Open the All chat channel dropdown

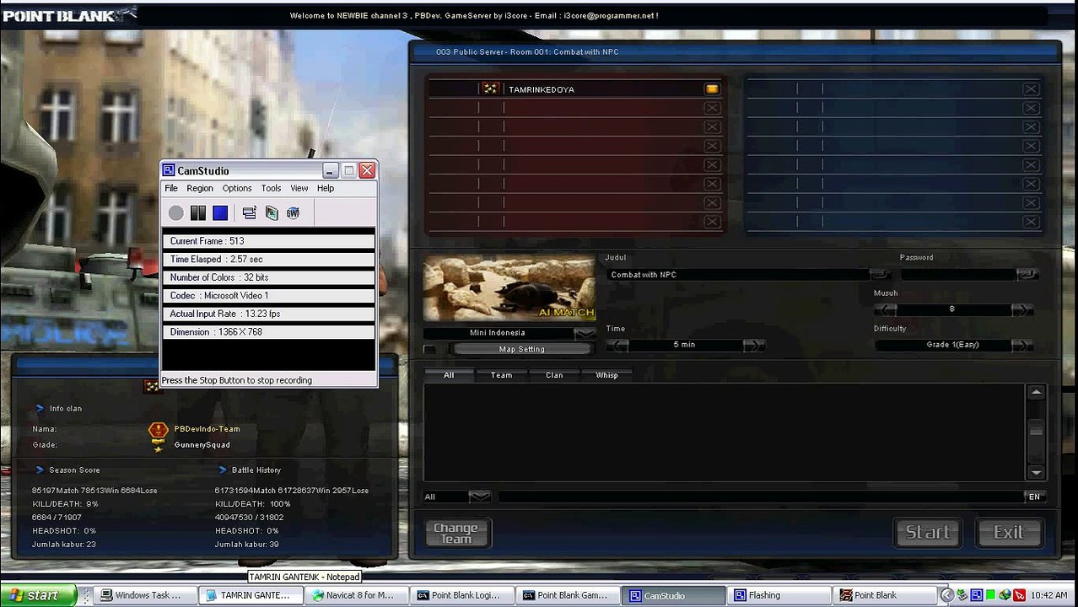pos(479,497)
